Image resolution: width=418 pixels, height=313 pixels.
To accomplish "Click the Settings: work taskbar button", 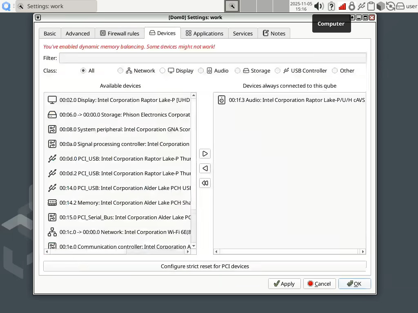I will (x=56, y=6).
